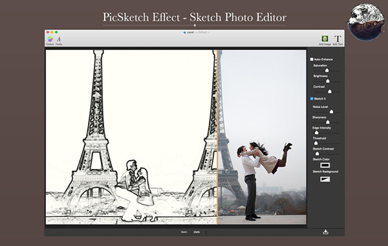
Task: Click the Zoom percentage value field
Action: (x=197, y=232)
